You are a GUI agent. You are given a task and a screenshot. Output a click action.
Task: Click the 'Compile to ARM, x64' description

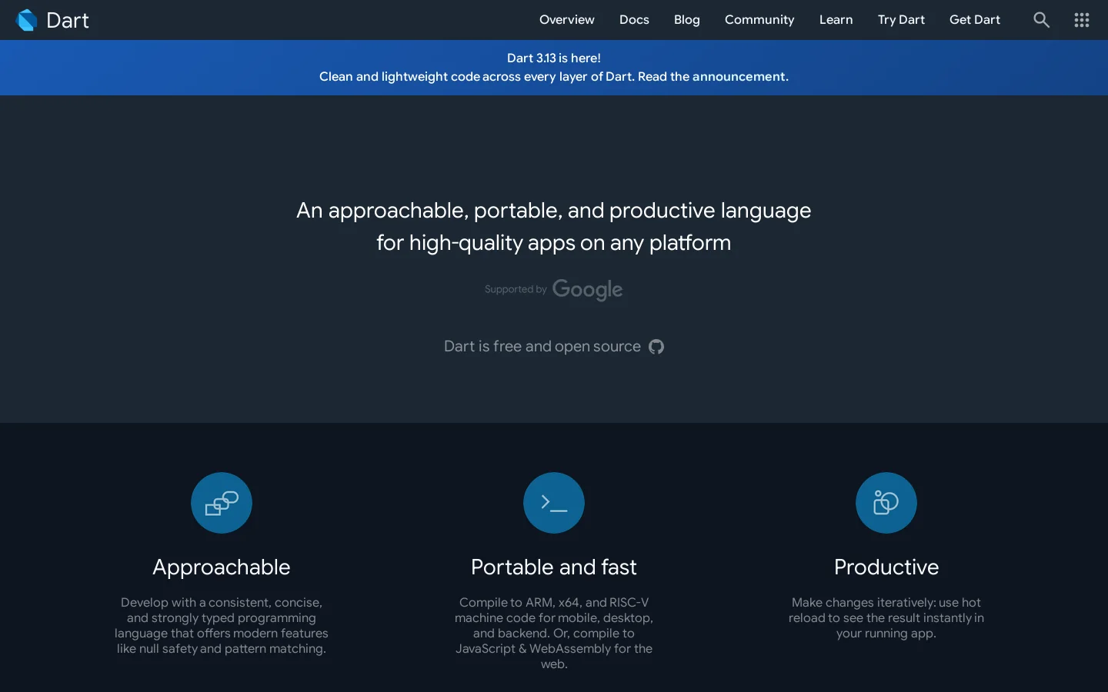[x=554, y=634]
